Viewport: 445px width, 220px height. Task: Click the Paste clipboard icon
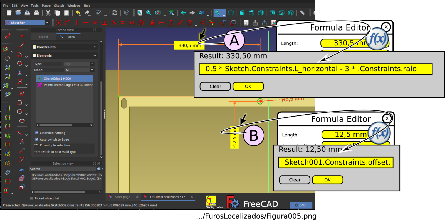[66, 13]
